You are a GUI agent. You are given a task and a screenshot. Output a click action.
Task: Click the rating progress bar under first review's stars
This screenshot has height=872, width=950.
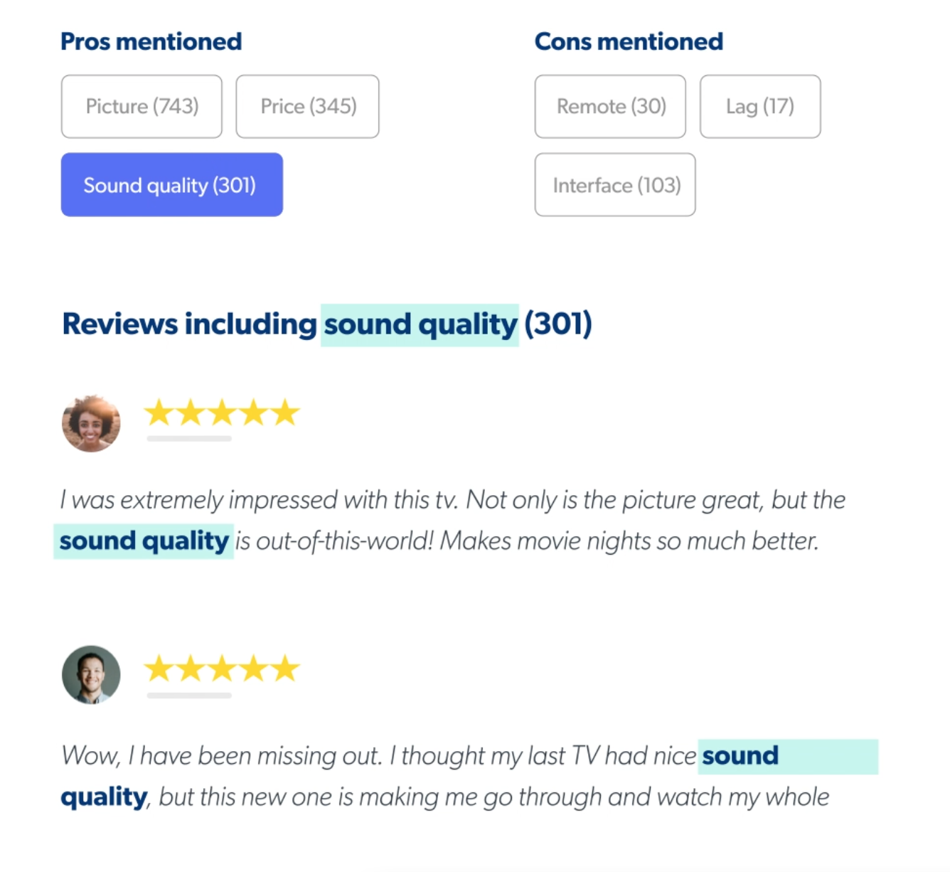pyautogui.click(x=188, y=440)
